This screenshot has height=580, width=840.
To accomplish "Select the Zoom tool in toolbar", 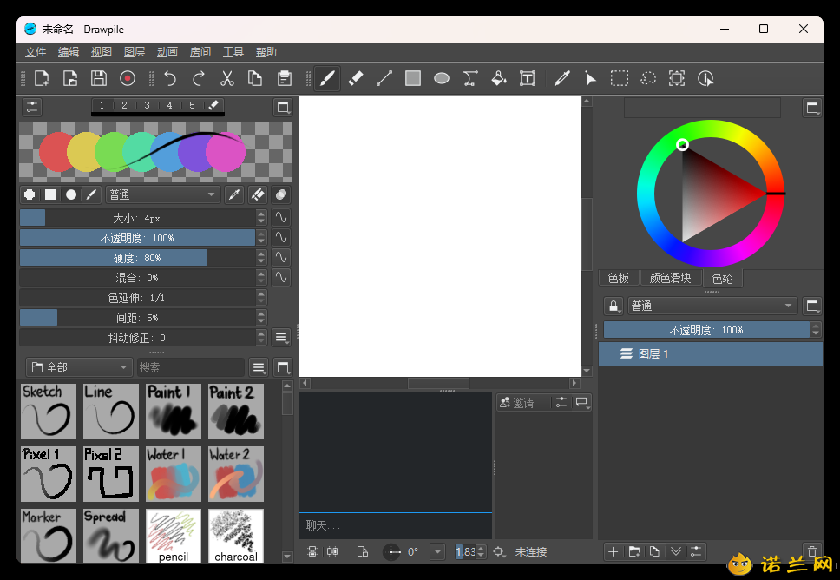I will point(677,78).
